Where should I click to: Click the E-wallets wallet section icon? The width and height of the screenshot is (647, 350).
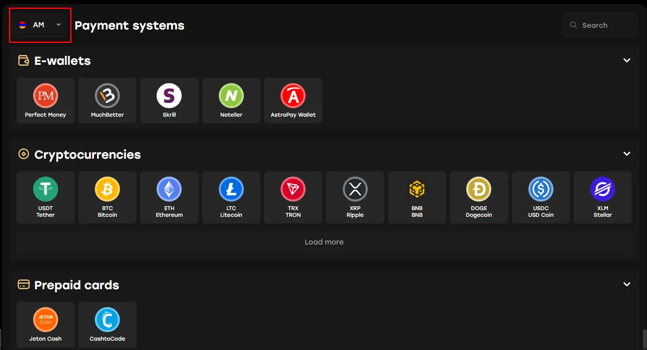coord(23,60)
